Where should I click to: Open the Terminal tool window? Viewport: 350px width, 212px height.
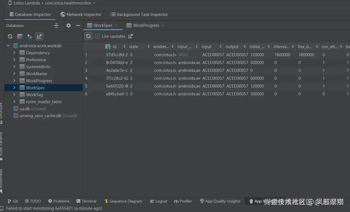coord(86,201)
